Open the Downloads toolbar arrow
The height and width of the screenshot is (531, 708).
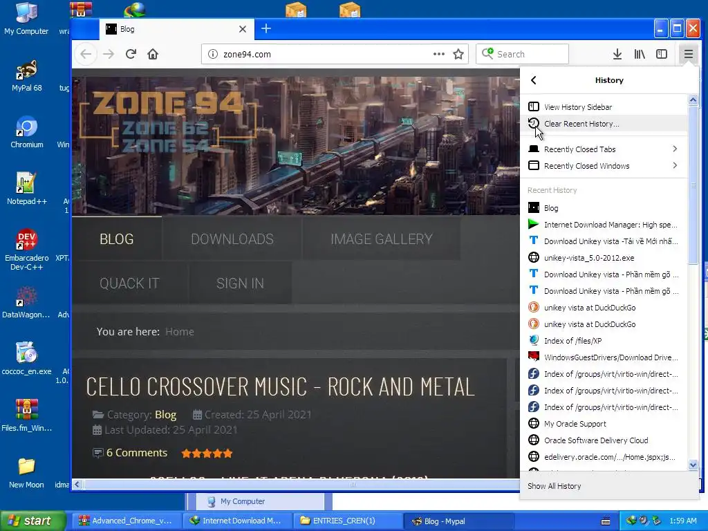point(617,54)
